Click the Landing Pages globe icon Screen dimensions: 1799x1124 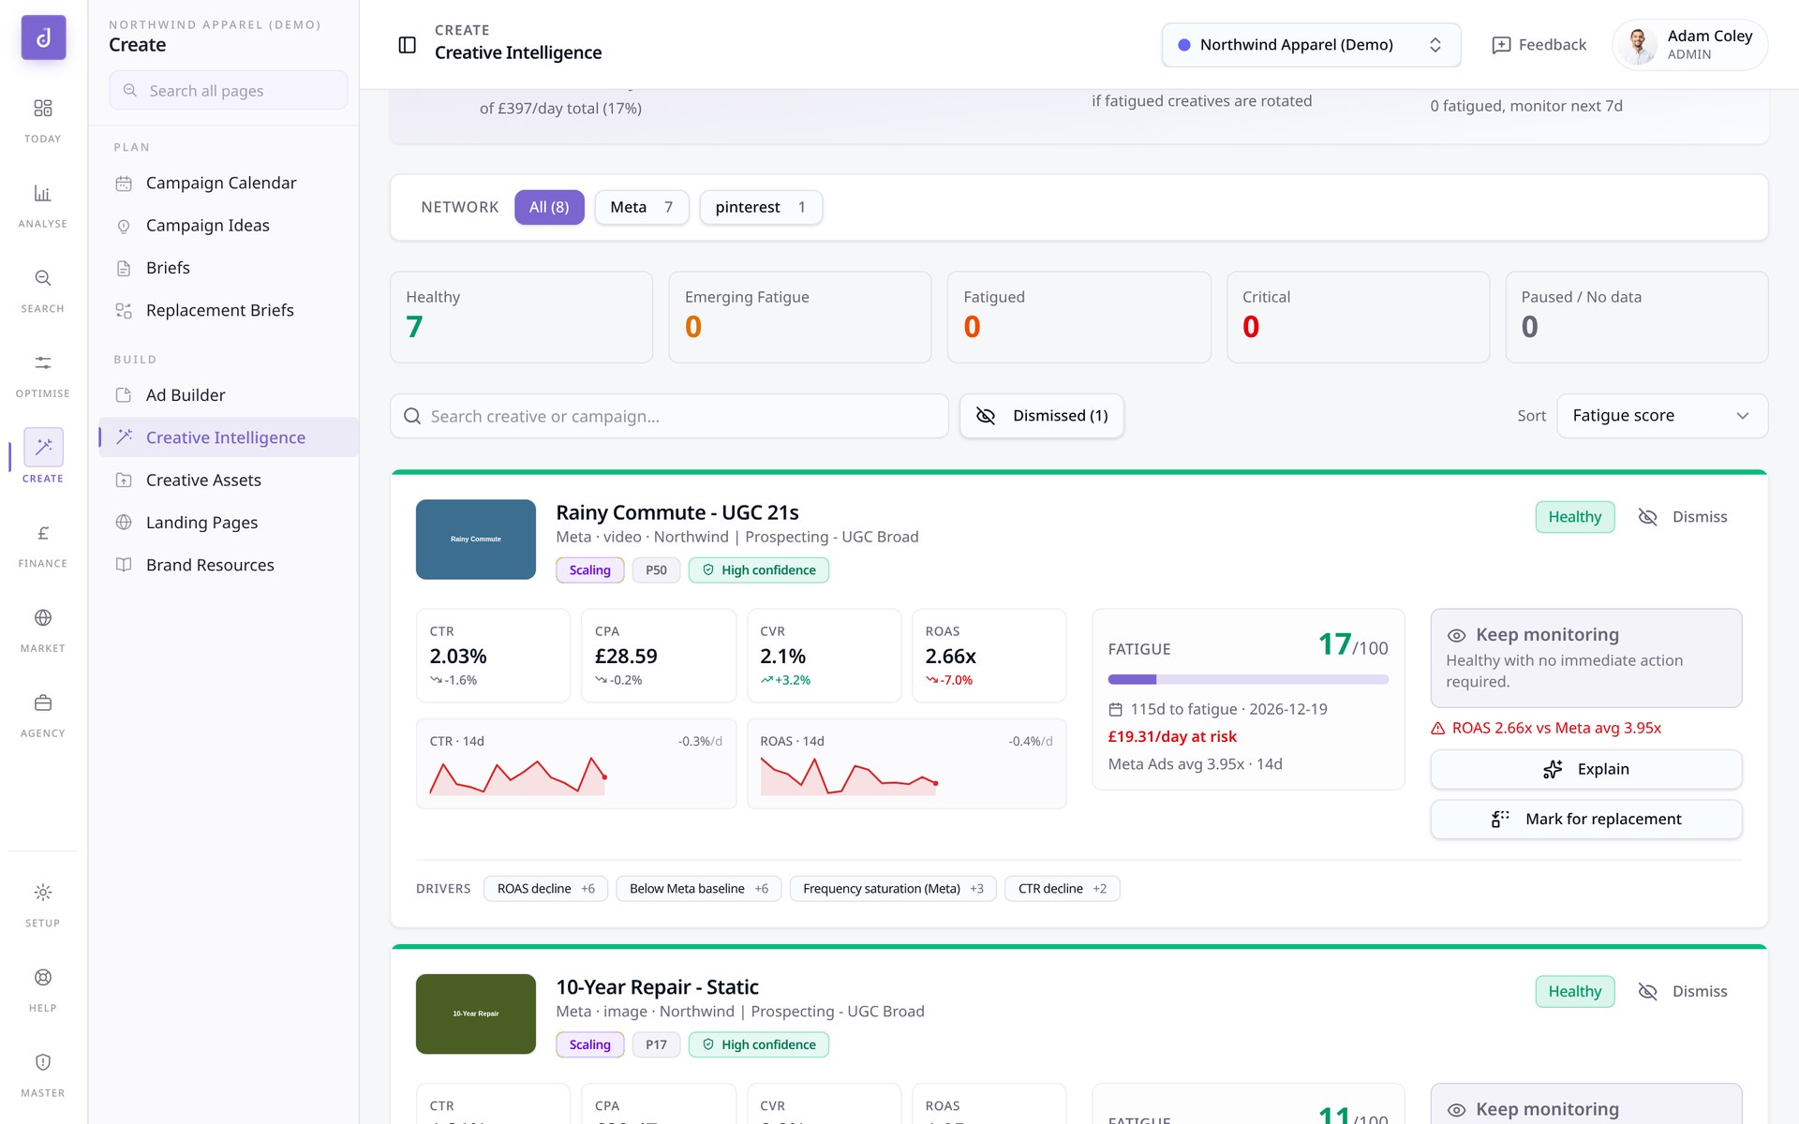pos(124,523)
